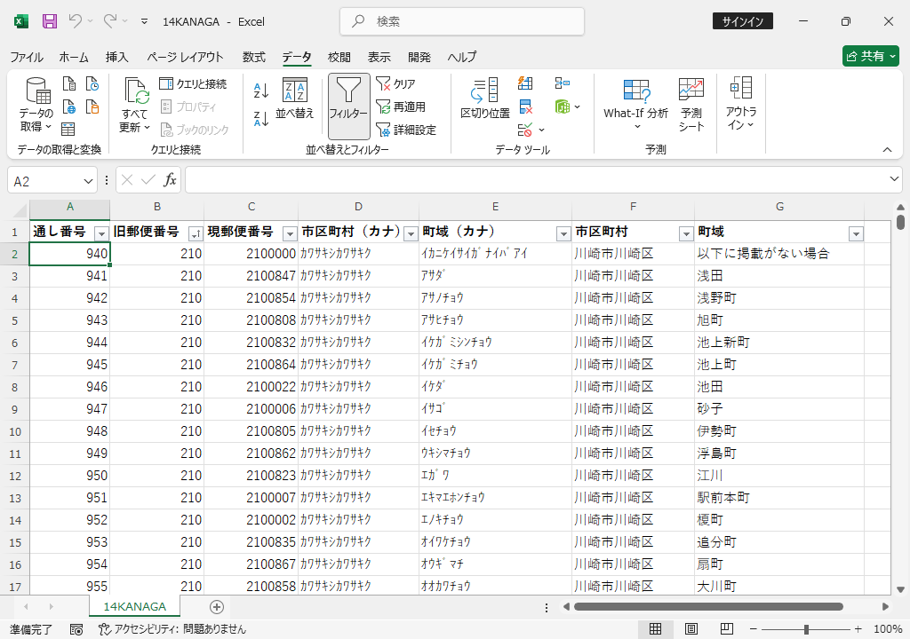Select the 14KANAGA sheet tab
This screenshot has width=910, height=639.
pyautogui.click(x=135, y=606)
